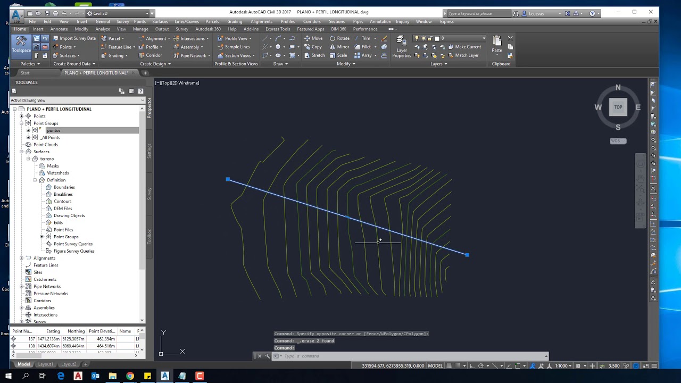
Task: Select the puntos point group
Action: (x=53, y=130)
